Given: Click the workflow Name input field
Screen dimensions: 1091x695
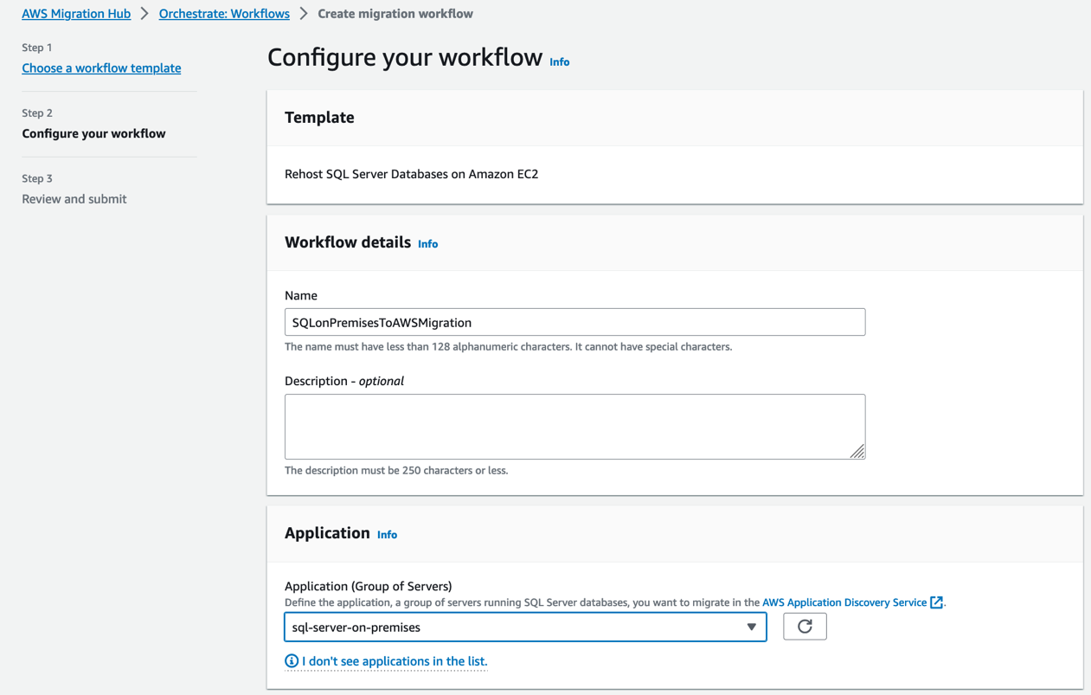Looking at the screenshot, I should 574,322.
